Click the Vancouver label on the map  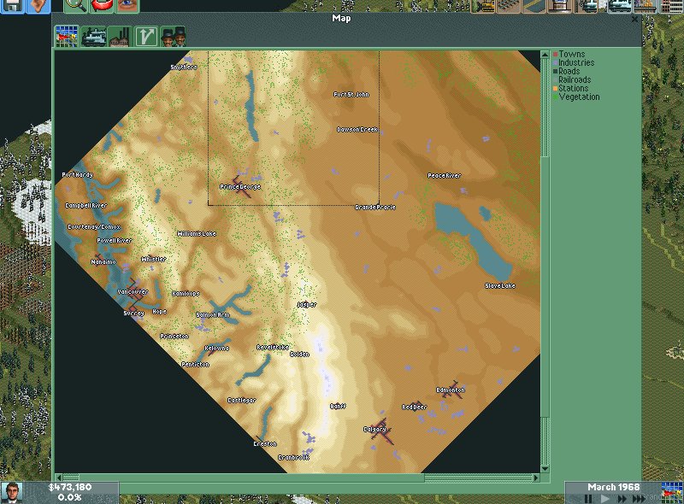tap(133, 291)
